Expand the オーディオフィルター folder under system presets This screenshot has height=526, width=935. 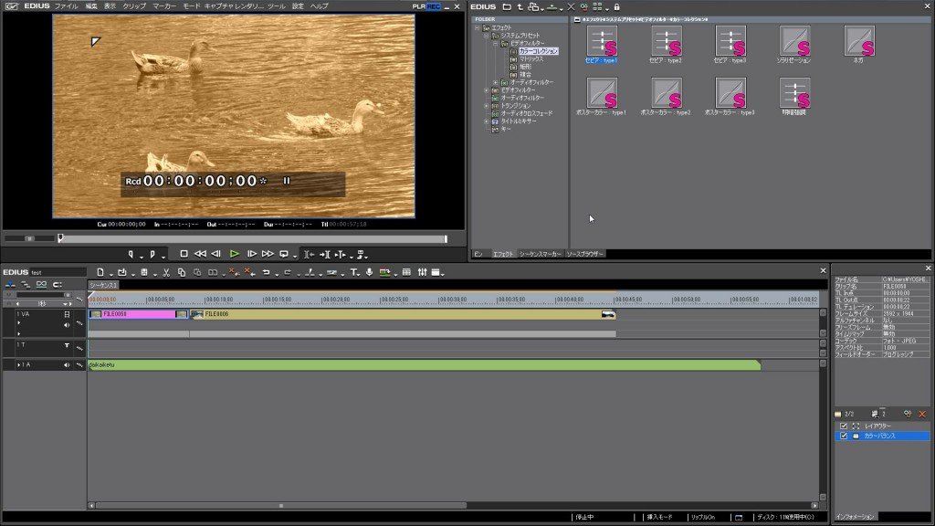[496, 82]
